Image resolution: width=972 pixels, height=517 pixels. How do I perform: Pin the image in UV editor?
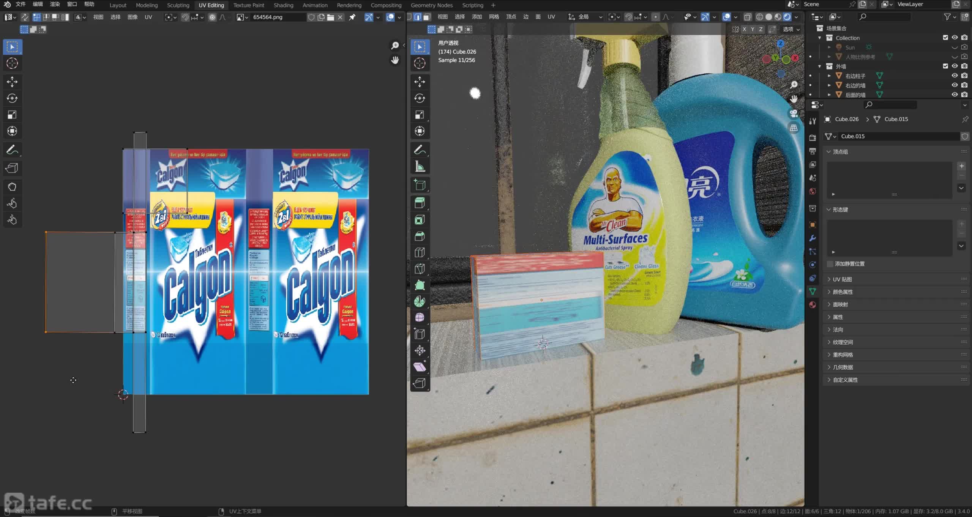point(352,17)
